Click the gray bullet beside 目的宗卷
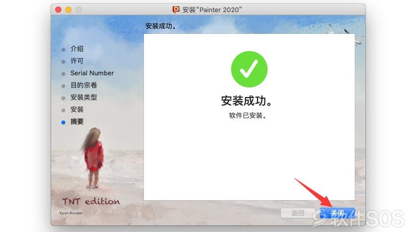The width and height of the screenshot is (411, 232). (63, 86)
